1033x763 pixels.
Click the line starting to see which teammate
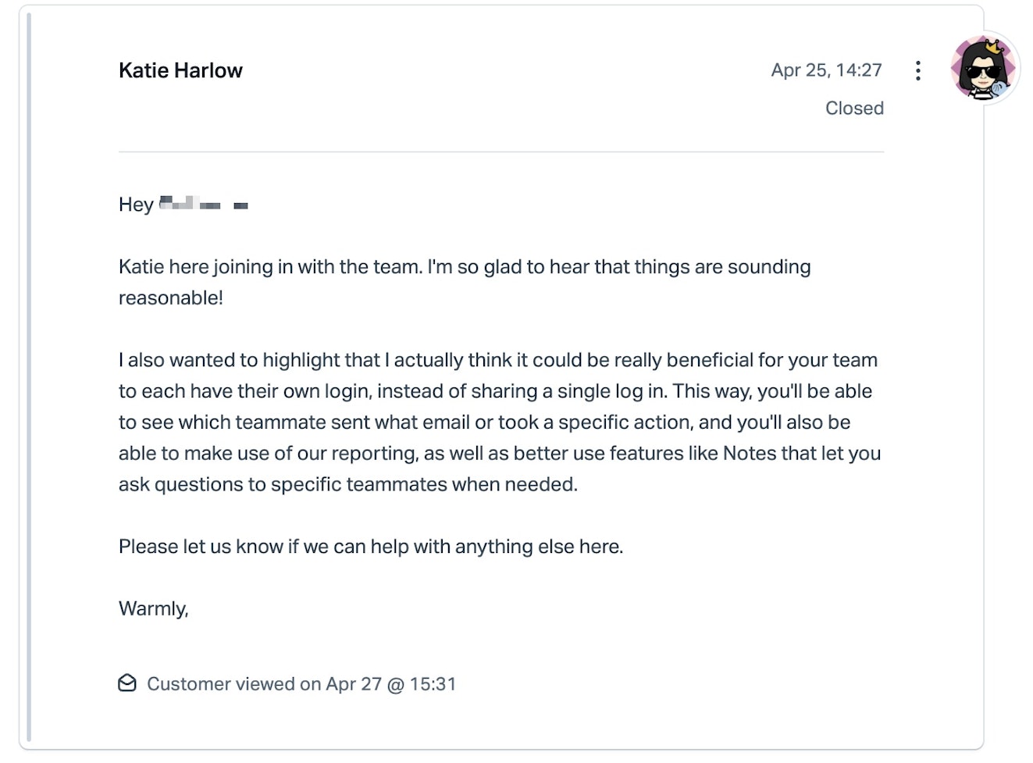pyautogui.click(x=484, y=423)
